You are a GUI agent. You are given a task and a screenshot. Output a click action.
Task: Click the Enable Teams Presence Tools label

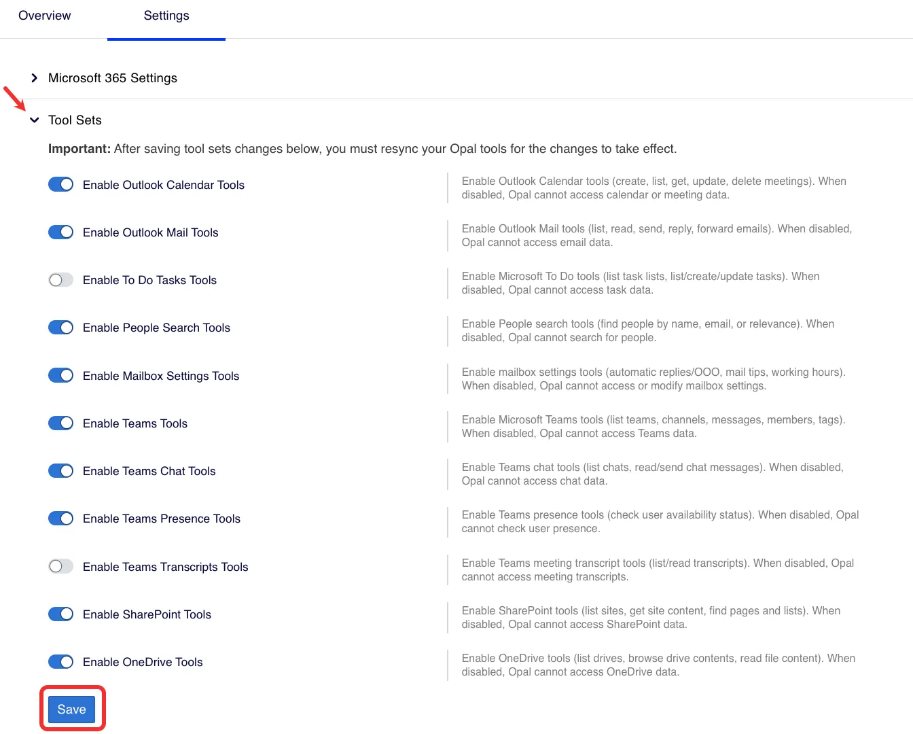[162, 519]
